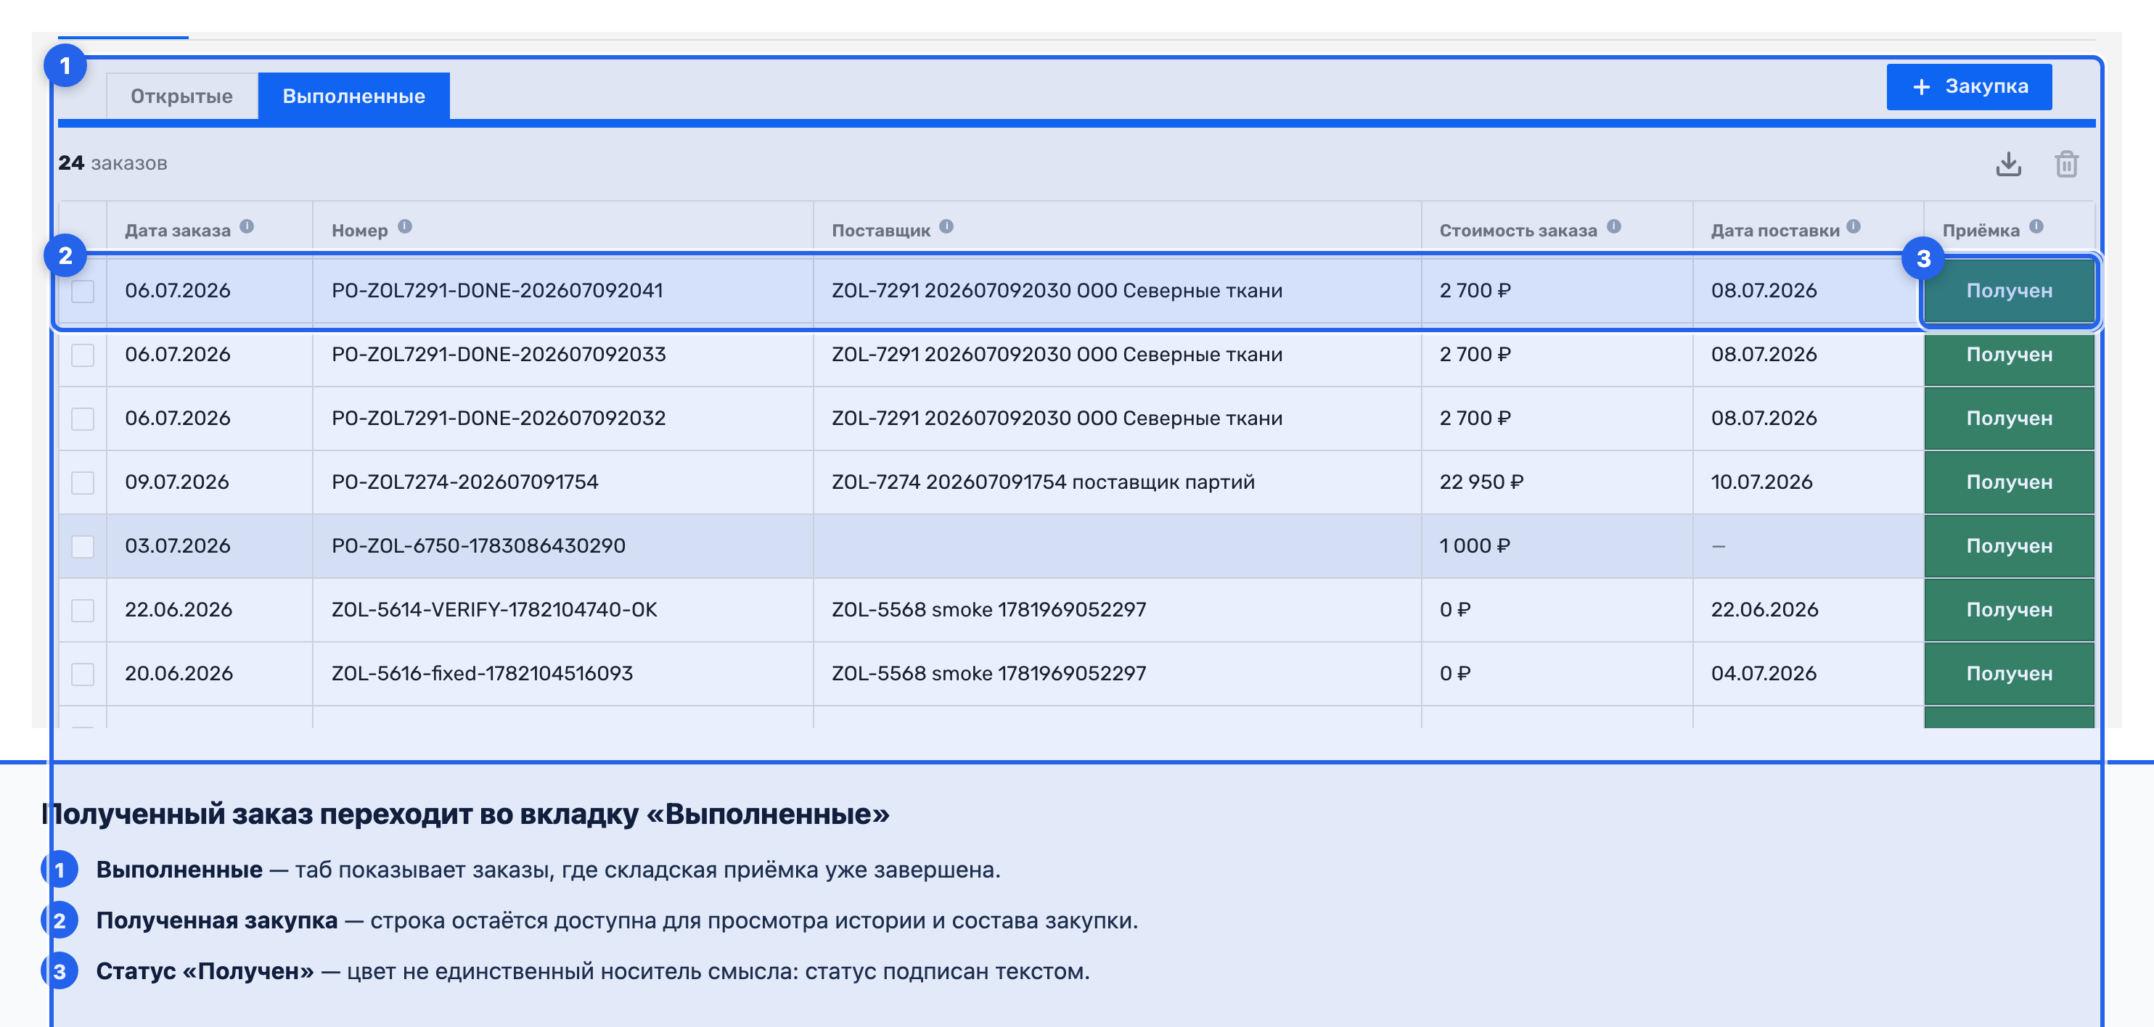
Task: Click Получен badge for PO-ZOL7274-202607091754
Action: tap(2009, 482)
